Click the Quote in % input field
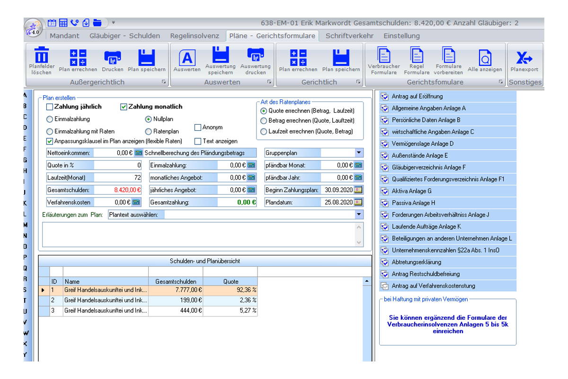Screen dimensions: 568x379 (x=118, y=165)
